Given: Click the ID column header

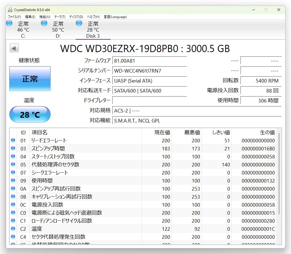Looking at the screenshot, I should click(x=23, y=132).
